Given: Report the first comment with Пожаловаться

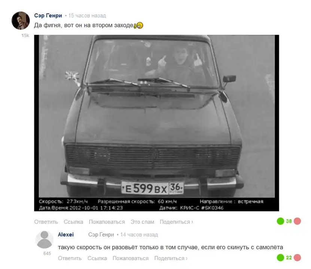Looking at the screenshot, I should click(x=107, y=222).
